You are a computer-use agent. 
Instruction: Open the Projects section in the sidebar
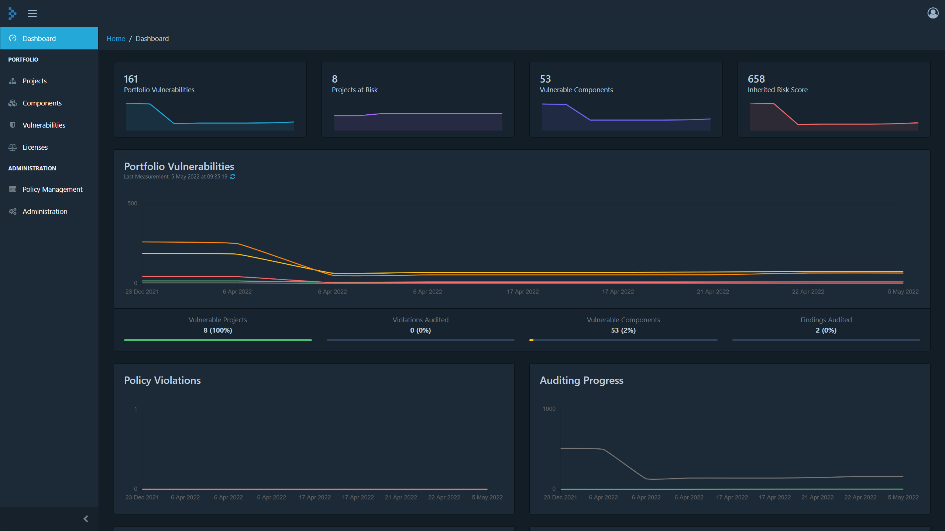(34, 81)
